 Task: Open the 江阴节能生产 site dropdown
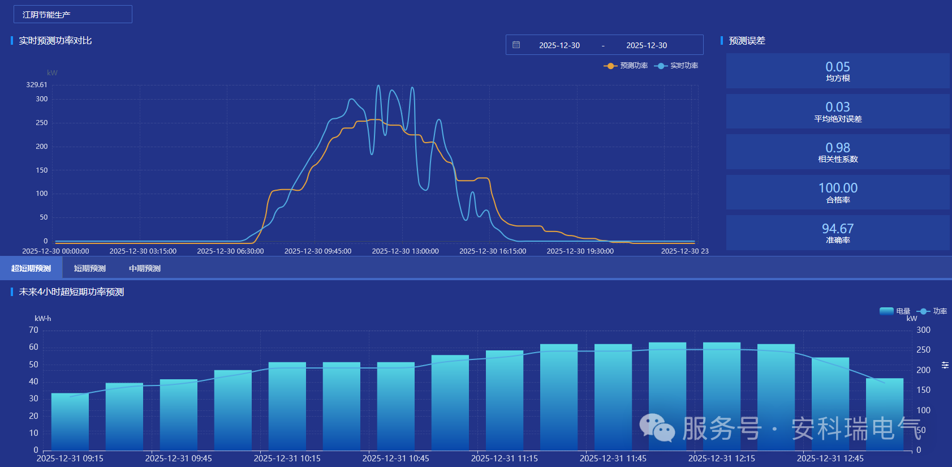point(73,15)
